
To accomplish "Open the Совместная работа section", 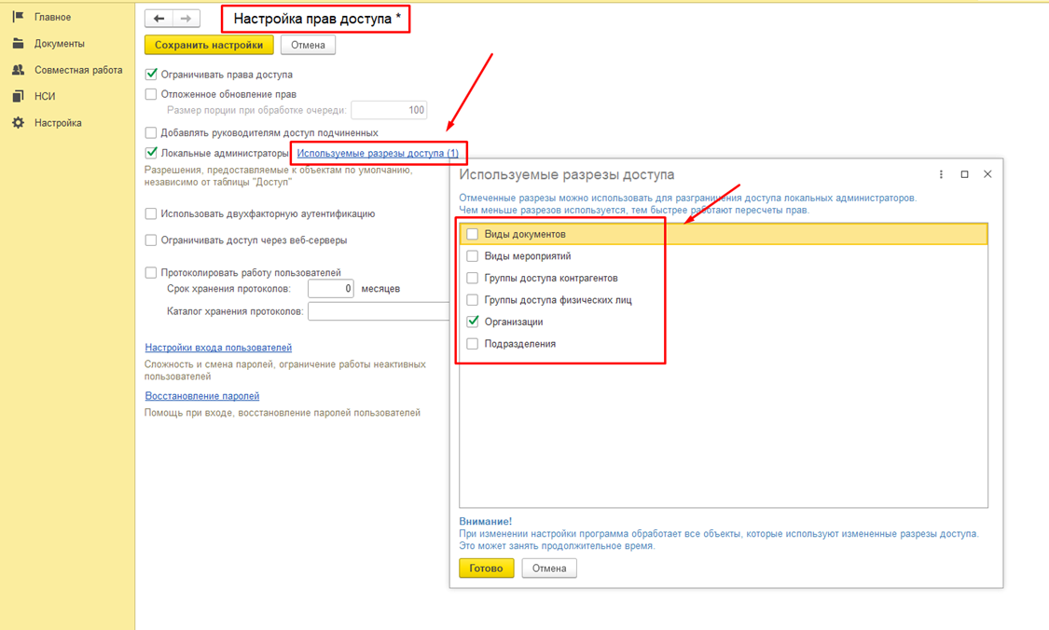I will (78, 70).
